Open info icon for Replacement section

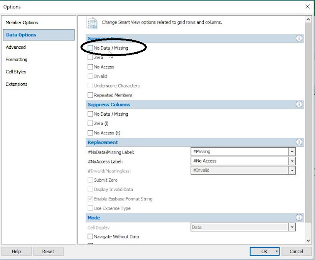299,142
